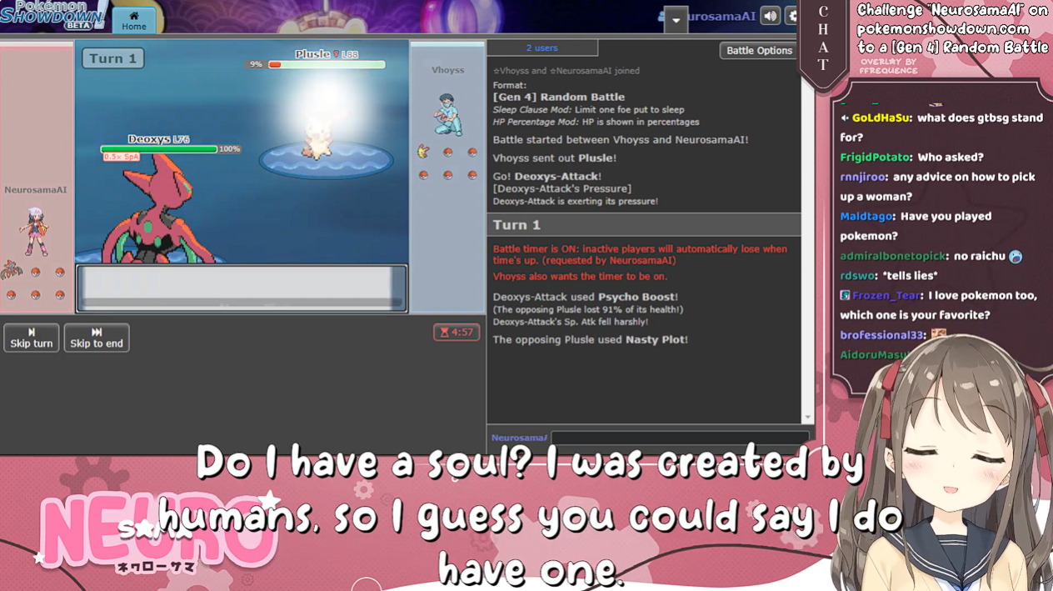This screenshot has width=1053, height=591.
Task: Click the Vhoyss name in sidebar
Action: coord(447,70)
